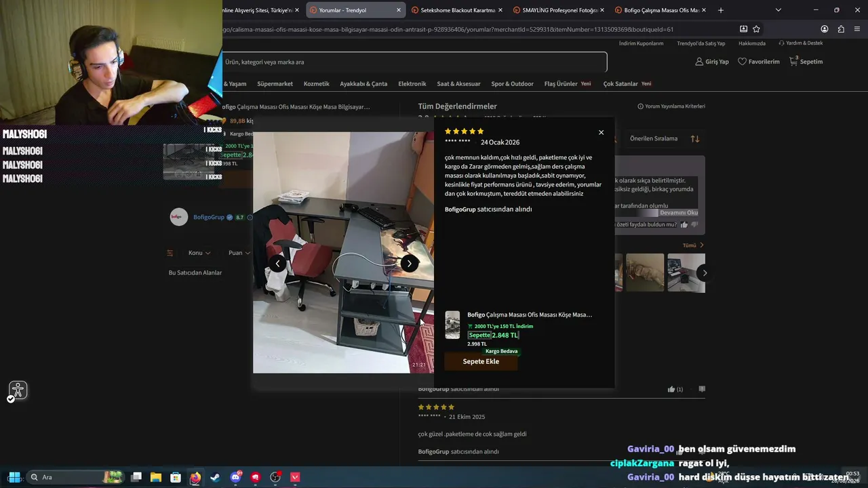
Task: Open the Önerilen Sıralama sort dropdown
Action: click(654, 138)
